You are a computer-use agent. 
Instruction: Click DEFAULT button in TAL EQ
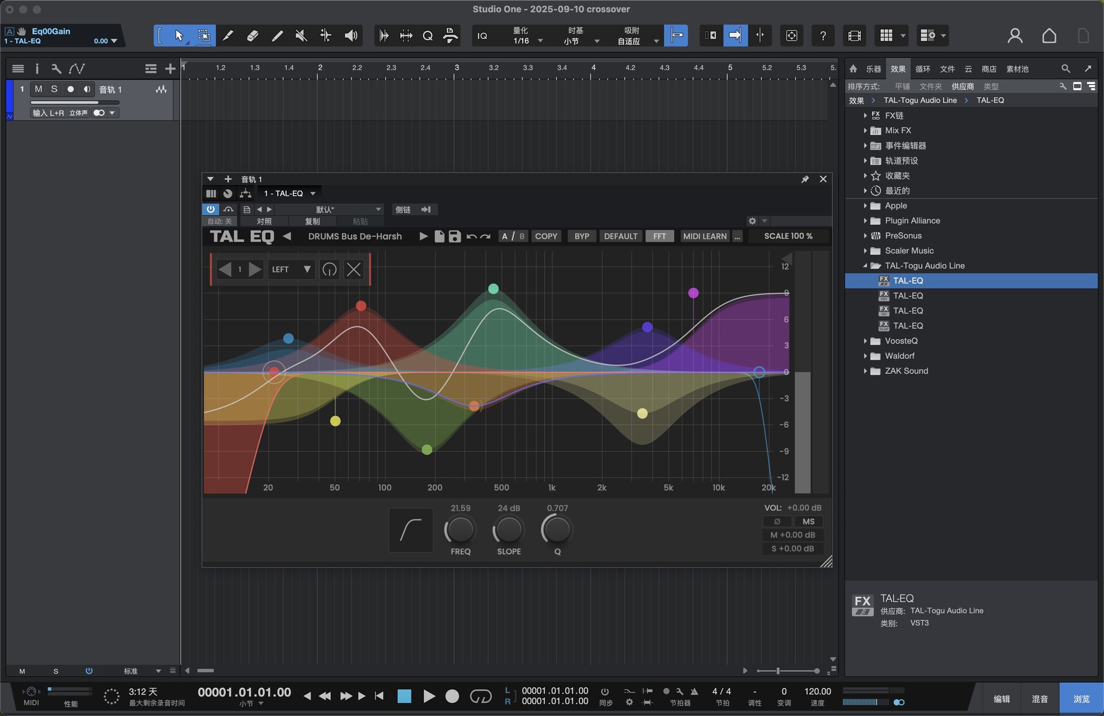pos(620,236)
